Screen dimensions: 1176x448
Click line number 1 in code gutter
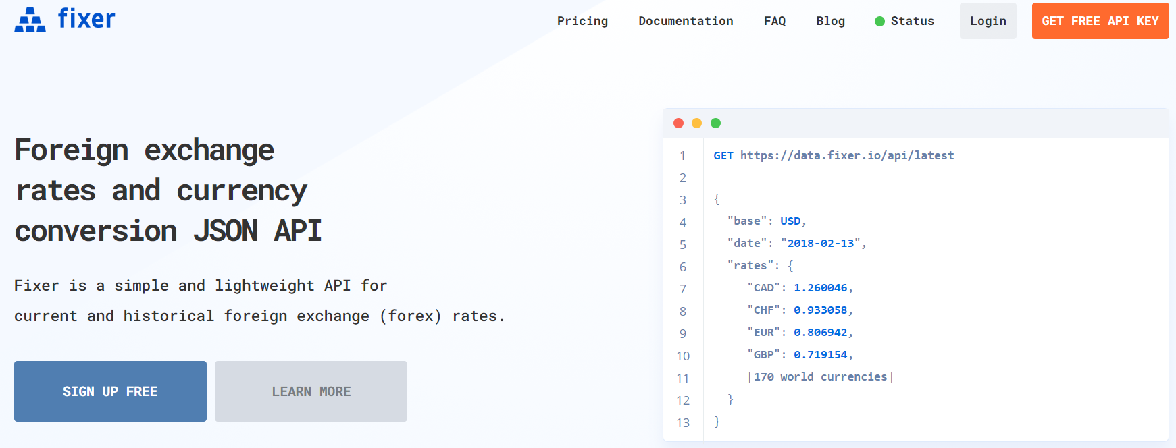683,156
